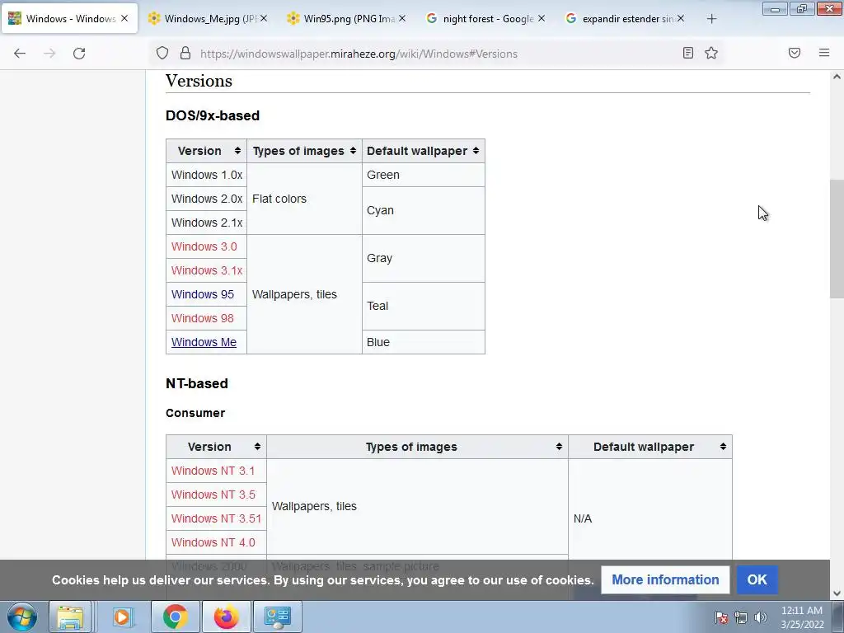Image resolution: width=844 pixels, height=633 pixels.
Task: Click the Blue default wallpaper cell
Action: [423, 342]
